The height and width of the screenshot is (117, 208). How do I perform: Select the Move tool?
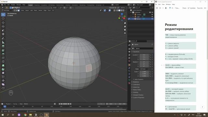pyautogui.click(x=3, y=23)
